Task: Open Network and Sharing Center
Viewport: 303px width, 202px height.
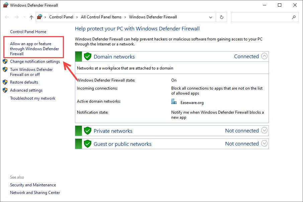Action: 35,193
